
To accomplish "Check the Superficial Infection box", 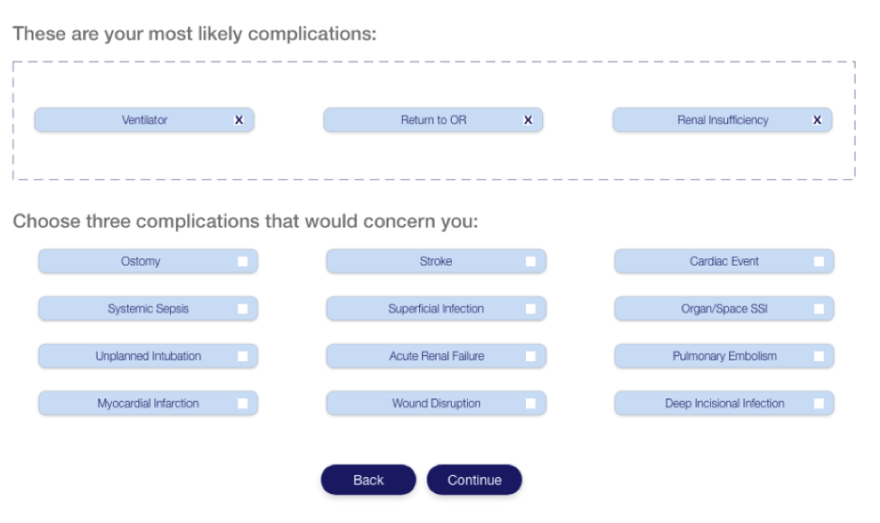I will click(x=530, y=309).
